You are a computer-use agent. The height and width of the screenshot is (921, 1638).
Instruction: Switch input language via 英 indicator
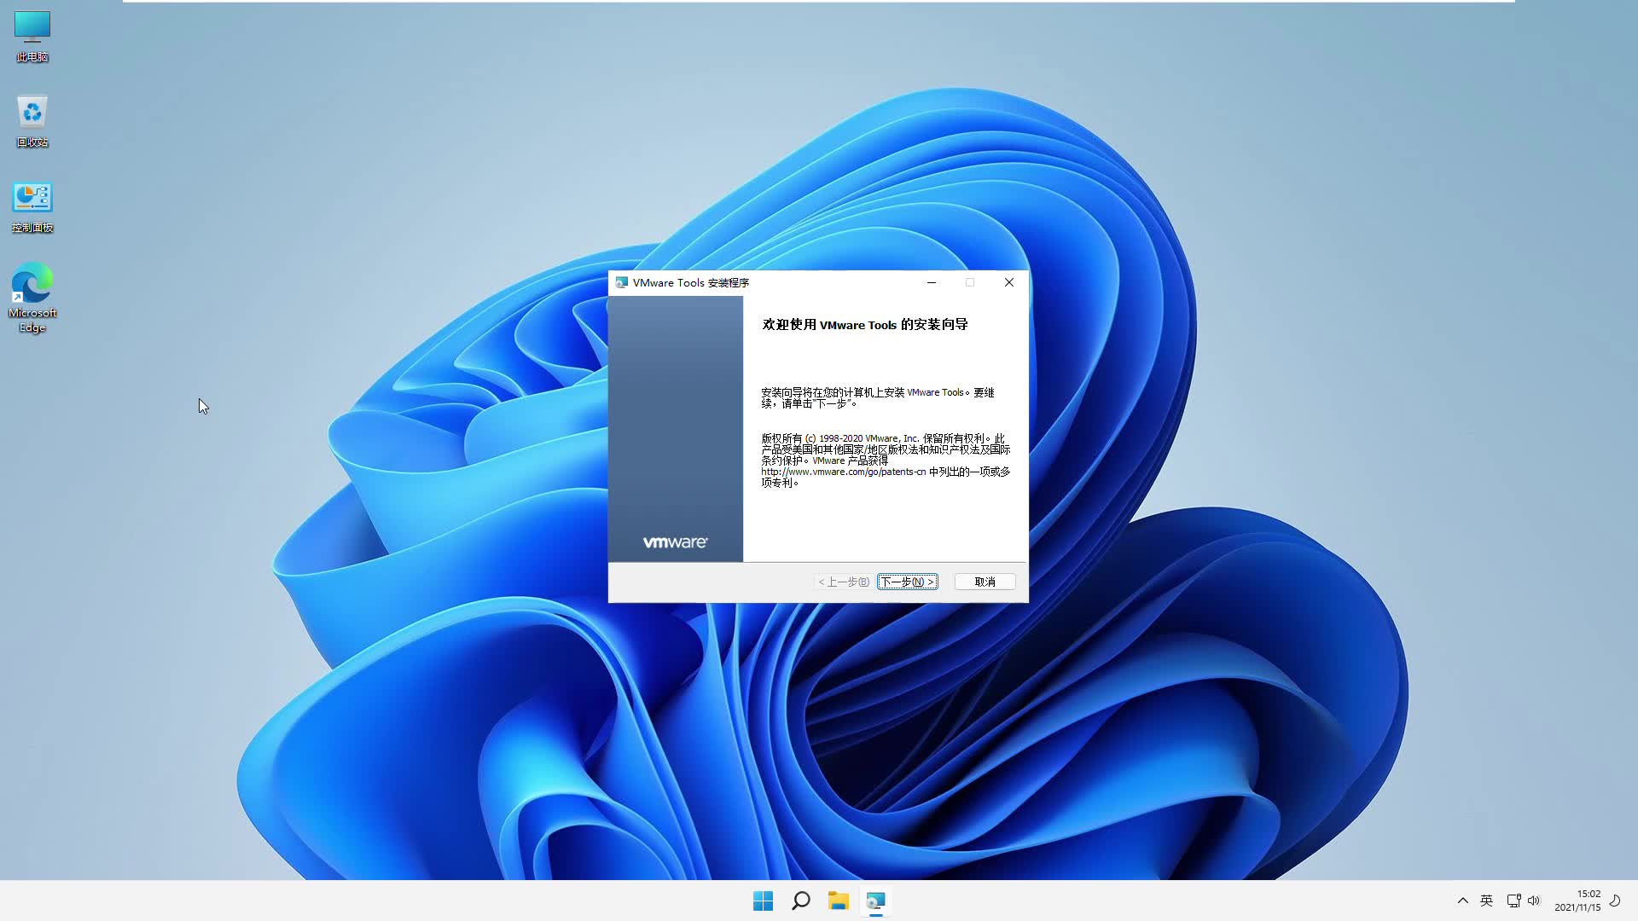(x=1487, y=900)
